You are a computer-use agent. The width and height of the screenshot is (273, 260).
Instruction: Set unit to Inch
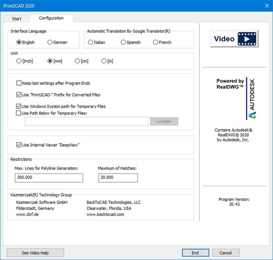click(19, 61)
